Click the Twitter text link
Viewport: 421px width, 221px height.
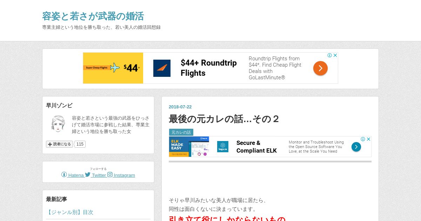[x=99, y=175]
